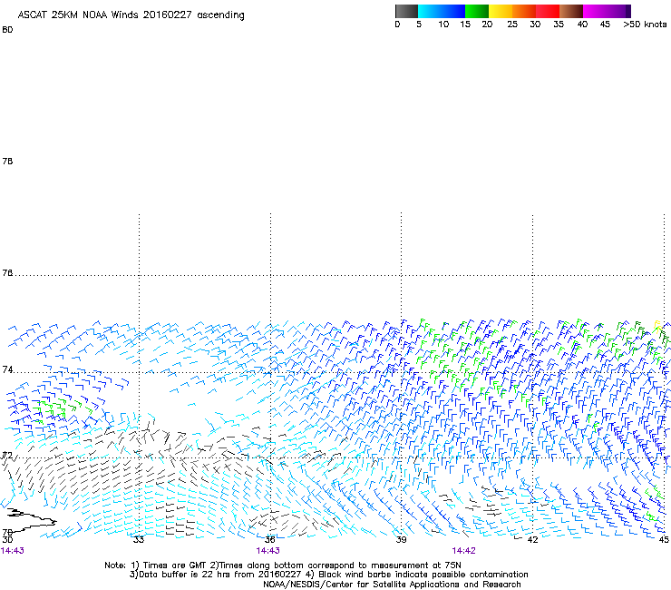Viewport: 671px width, 590px height.
Task: Select the orange 25-30 knots legend segment
Action: (524, 11)
